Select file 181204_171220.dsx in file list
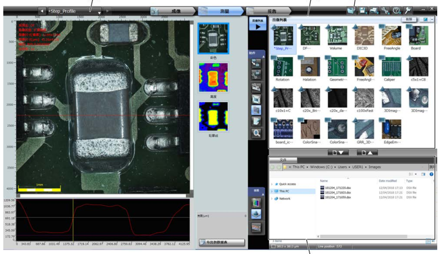 click(341, 188)
